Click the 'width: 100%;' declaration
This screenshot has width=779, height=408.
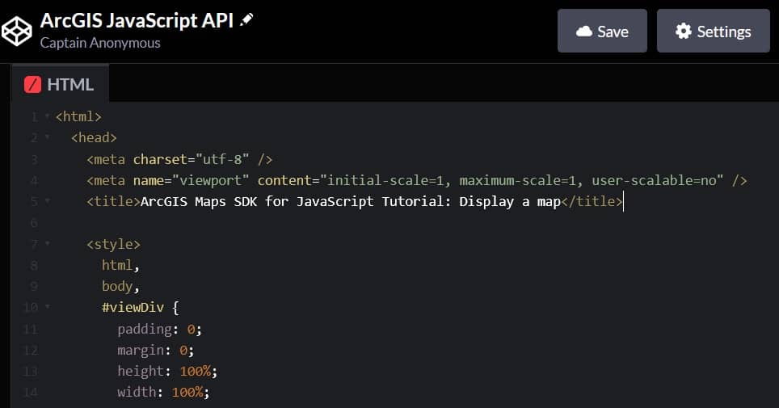163,392
